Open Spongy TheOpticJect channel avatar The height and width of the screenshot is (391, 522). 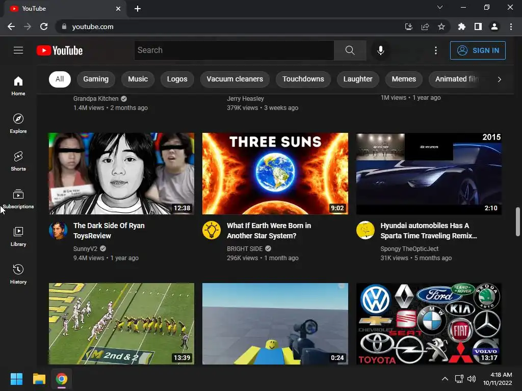click(x=365, y=230)
